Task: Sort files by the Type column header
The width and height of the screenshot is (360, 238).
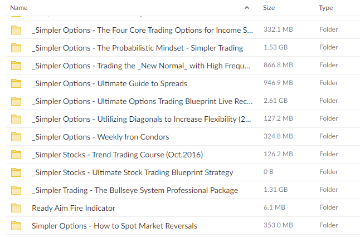Action: click(x=326, y=8)
